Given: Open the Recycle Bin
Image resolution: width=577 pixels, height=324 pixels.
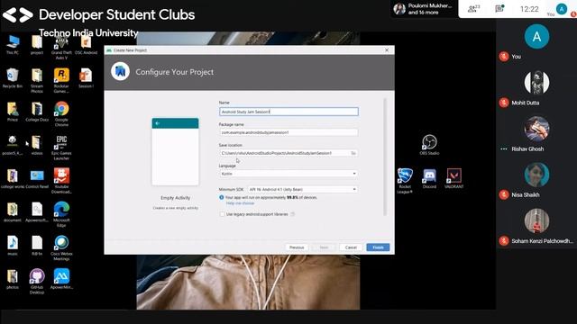Looking at the screenshot, I should tap(13, 78).
